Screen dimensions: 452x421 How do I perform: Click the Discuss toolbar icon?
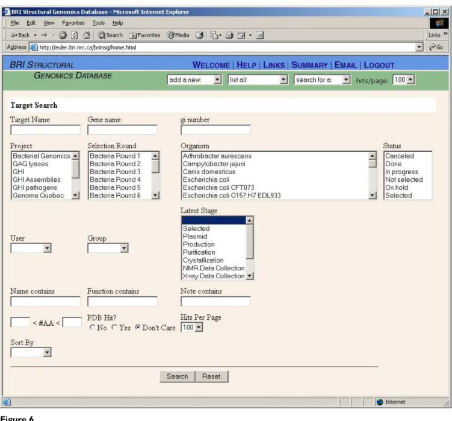click(260, 35)
